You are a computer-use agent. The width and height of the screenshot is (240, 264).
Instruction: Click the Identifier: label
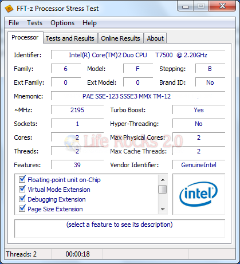[x=27, y=55]
